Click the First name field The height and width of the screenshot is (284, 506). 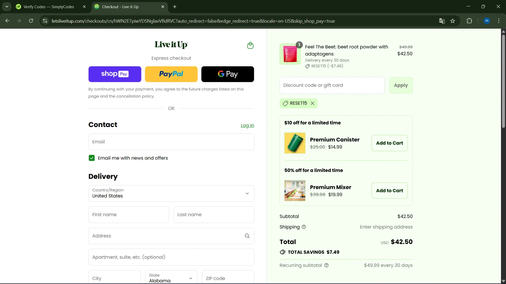129,215
